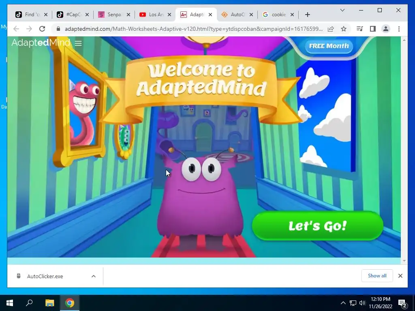Click the Let's Go! button
This screenshot has width=415, height=311.
coord(318,226)
